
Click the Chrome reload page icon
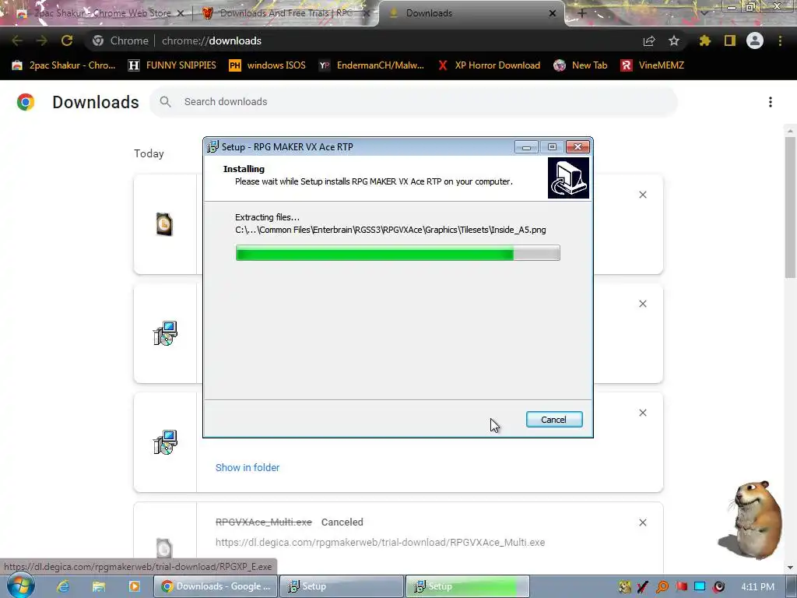pos(67,40)
